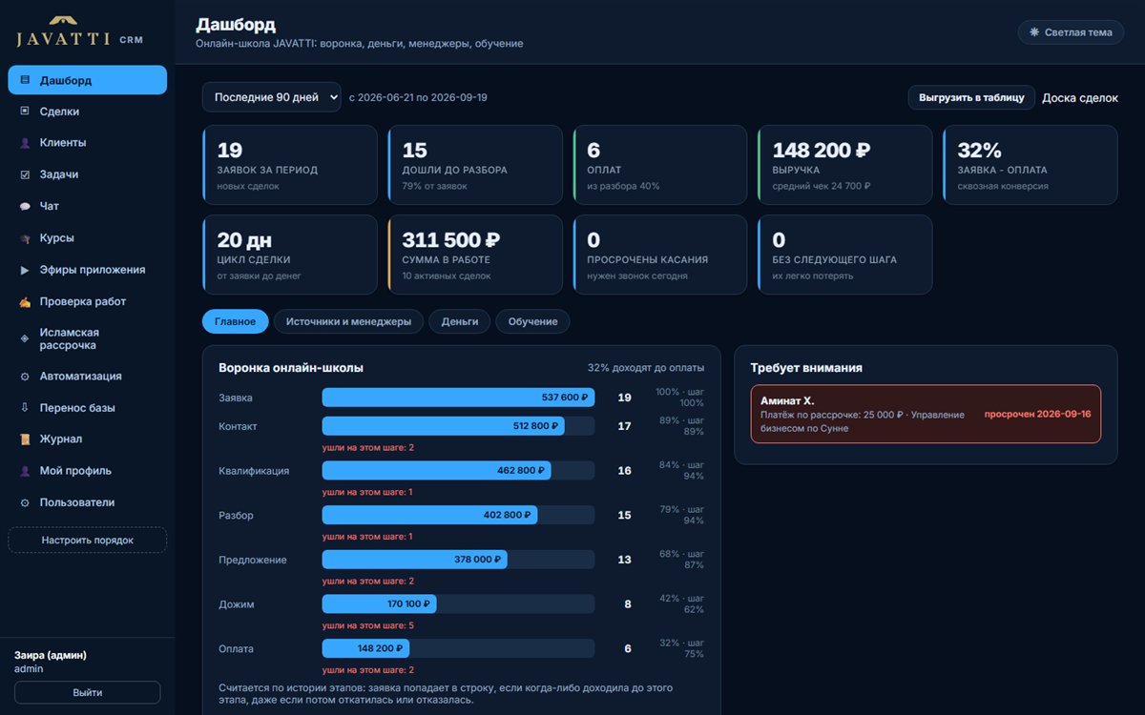
Task: Click the Без следующего шага card
Action: 845,255
